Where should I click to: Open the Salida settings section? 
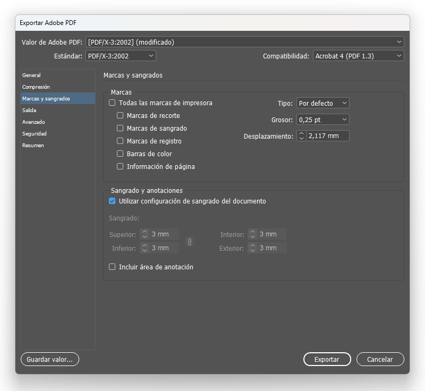[58, 110]
